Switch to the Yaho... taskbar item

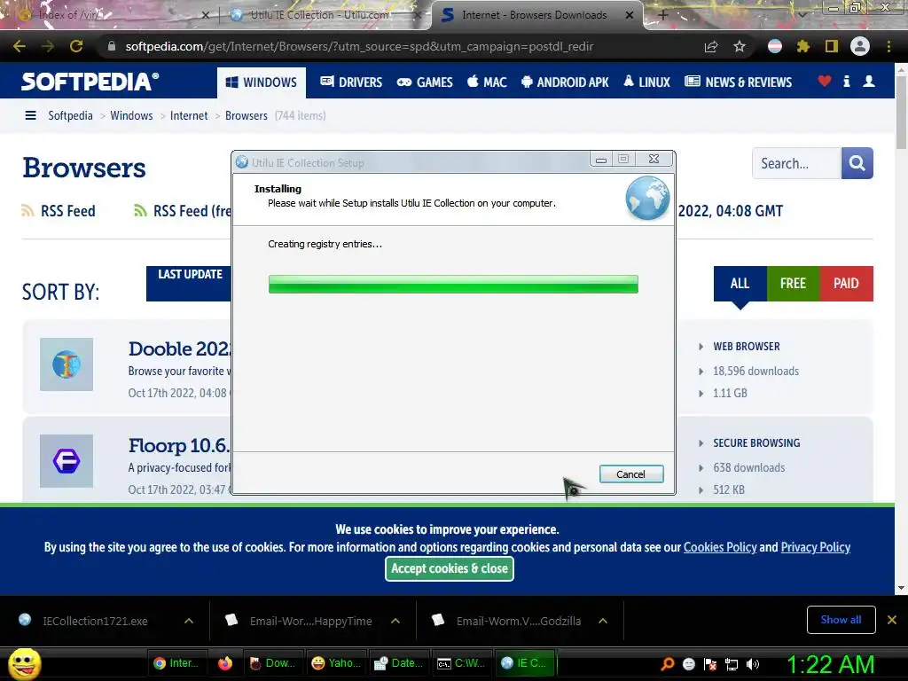[x=336, y=663]
